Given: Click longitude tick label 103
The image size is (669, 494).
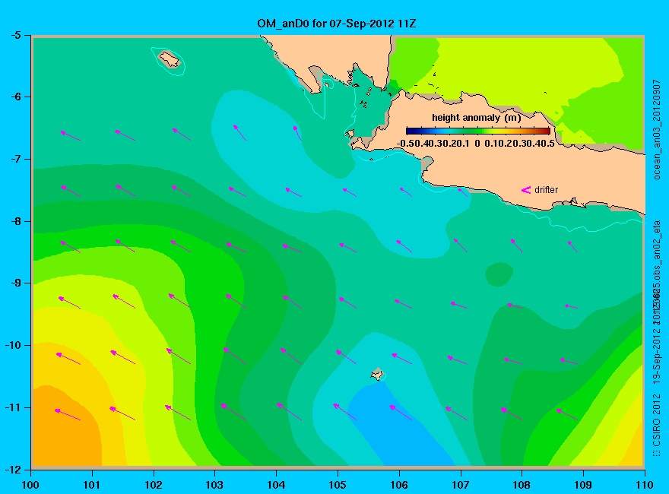Looking at the screenshot, I should (x=214, y=485).
